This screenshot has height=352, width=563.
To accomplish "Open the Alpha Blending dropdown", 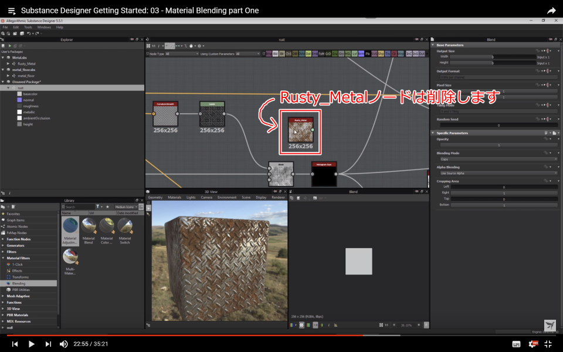I will [498, 173].
